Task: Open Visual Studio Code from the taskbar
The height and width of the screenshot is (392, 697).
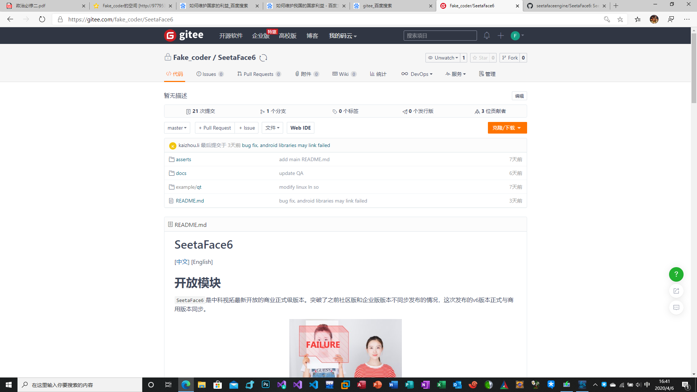Action: [x=314, y=385]
